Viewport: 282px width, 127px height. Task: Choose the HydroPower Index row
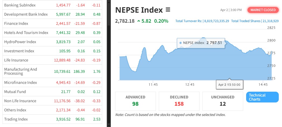coord(20,42)
